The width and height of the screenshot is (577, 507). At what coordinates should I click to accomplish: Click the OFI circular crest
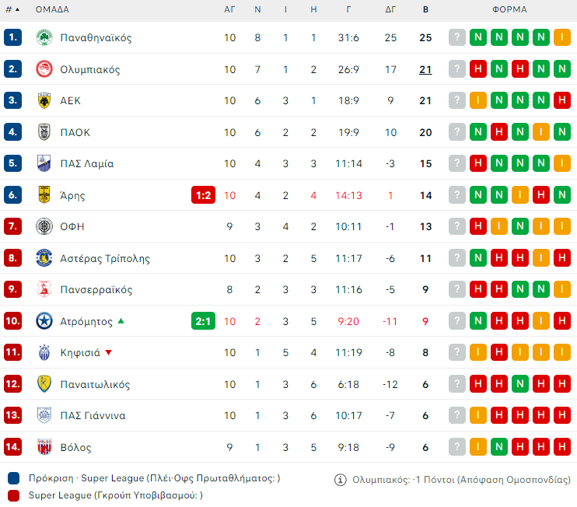click(x=44, y=226)
